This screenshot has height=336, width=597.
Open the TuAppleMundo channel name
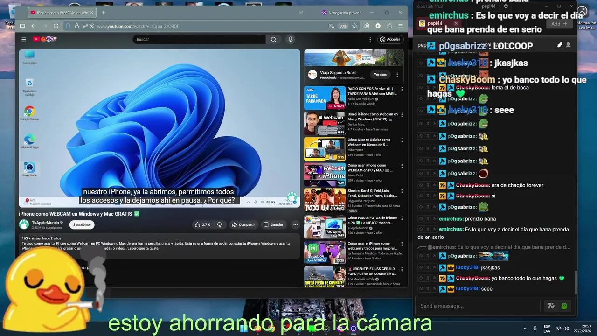pyautogui.click(x=45, y=223)
